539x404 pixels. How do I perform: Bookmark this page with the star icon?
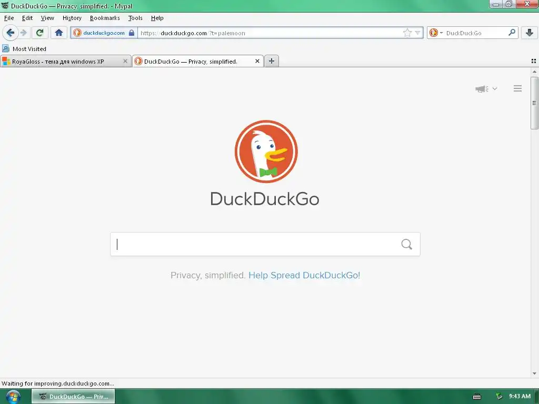tap(407, 33)
